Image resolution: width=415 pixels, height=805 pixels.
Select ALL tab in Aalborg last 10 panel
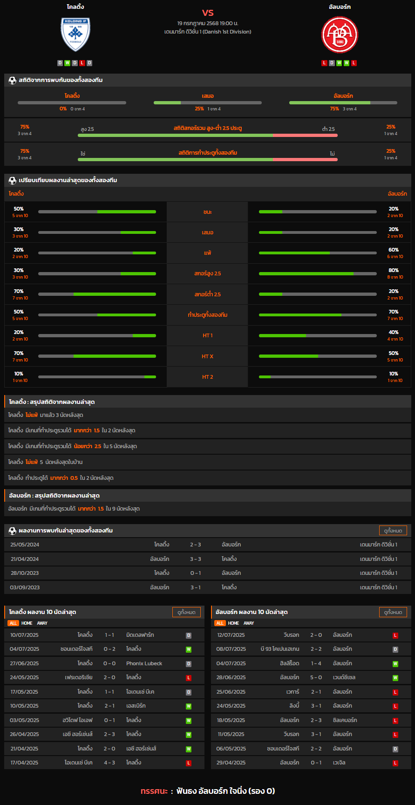coord(220,623)
